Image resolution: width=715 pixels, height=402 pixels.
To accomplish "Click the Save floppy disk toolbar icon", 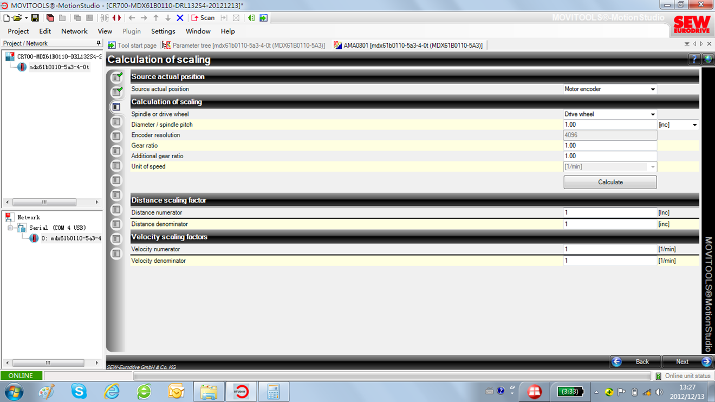I will click(x=35, y=18).
